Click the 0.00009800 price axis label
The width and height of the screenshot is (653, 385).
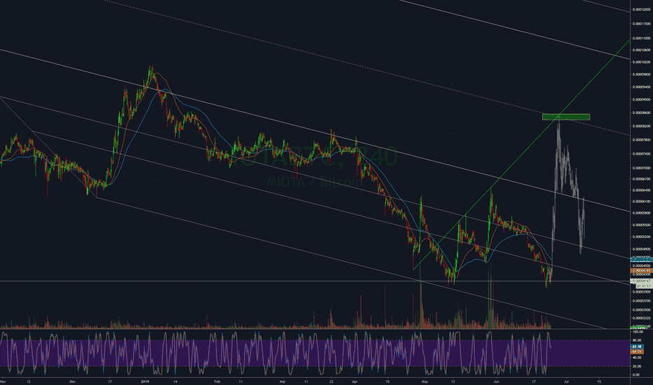(642, 74)
